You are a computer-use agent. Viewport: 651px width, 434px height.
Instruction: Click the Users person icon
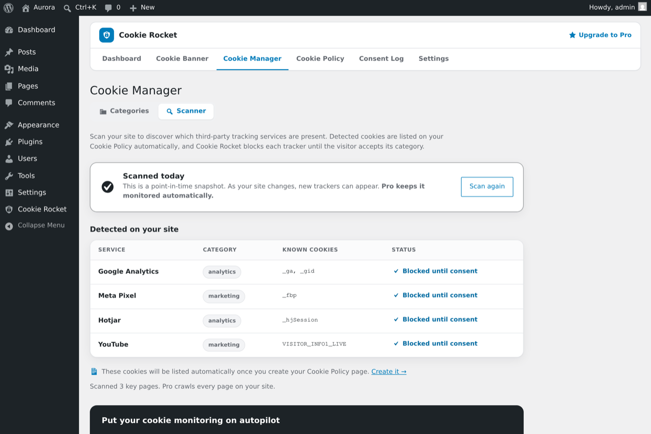click(9, 159)
